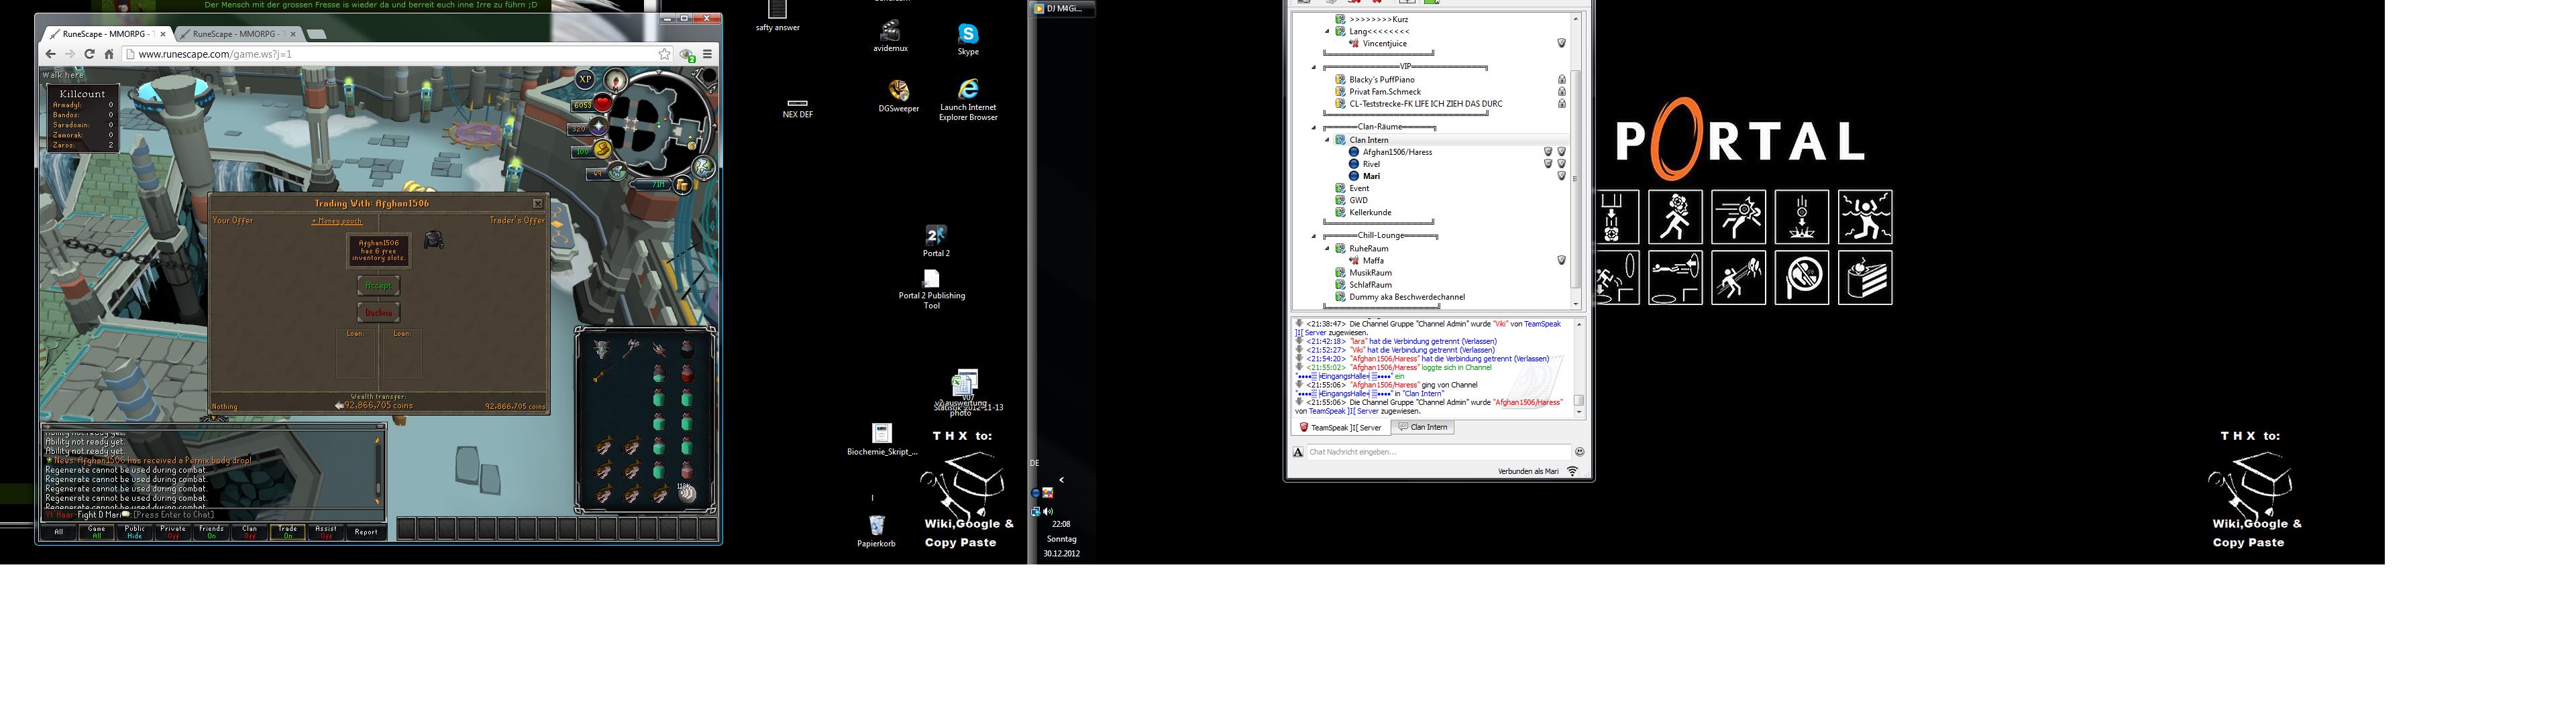This screenshot has height=724, width=2576.
Task: Bookmark page with the star icon
Action: (664, 54)
